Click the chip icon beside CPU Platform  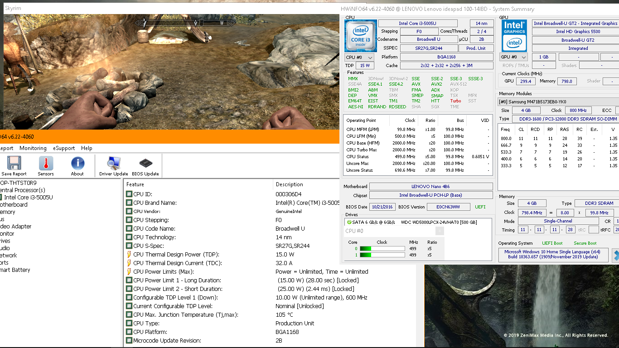[x=129, y=332]
